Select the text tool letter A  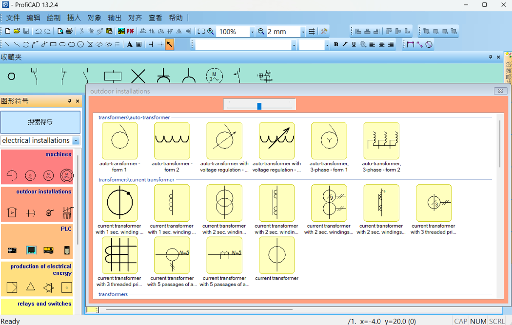[130, 45]
